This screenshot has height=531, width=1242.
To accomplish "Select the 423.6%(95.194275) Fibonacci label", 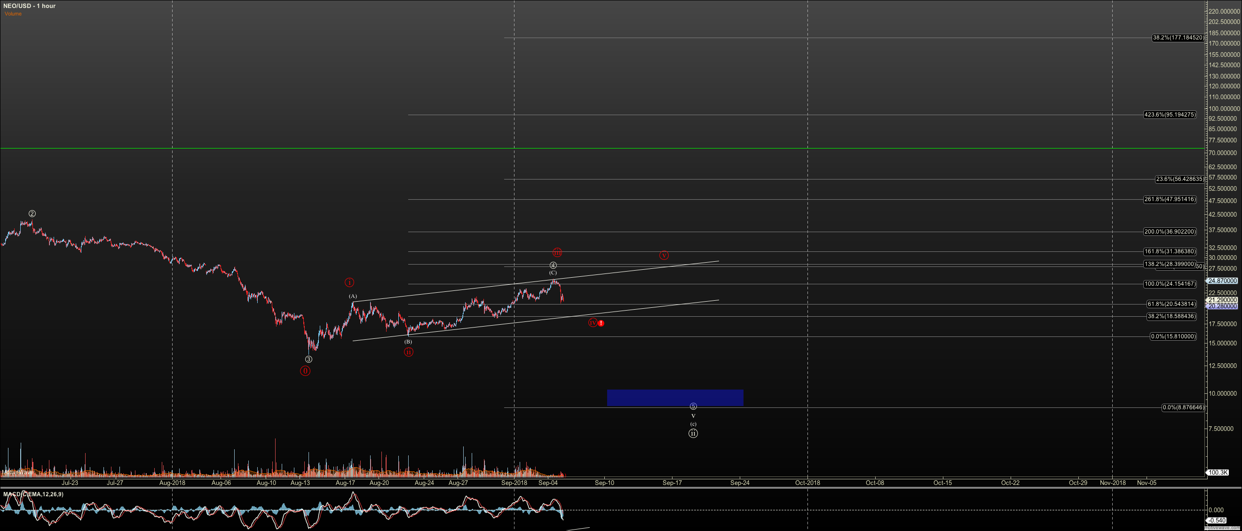I will [x=1170, y=115].
